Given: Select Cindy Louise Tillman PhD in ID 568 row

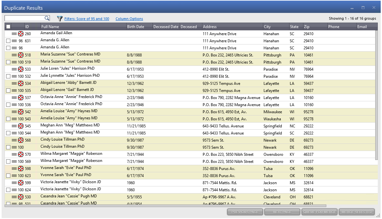Looking at the screenshot, I should point(62,139).
